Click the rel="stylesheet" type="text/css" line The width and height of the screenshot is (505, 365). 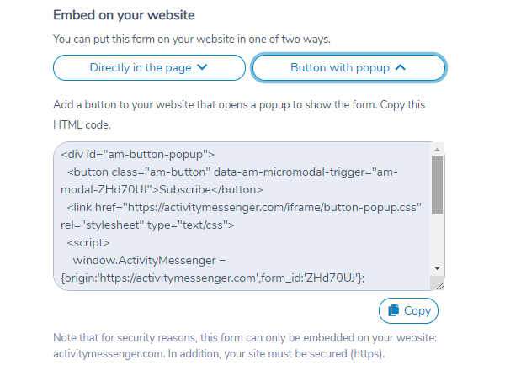147,225
